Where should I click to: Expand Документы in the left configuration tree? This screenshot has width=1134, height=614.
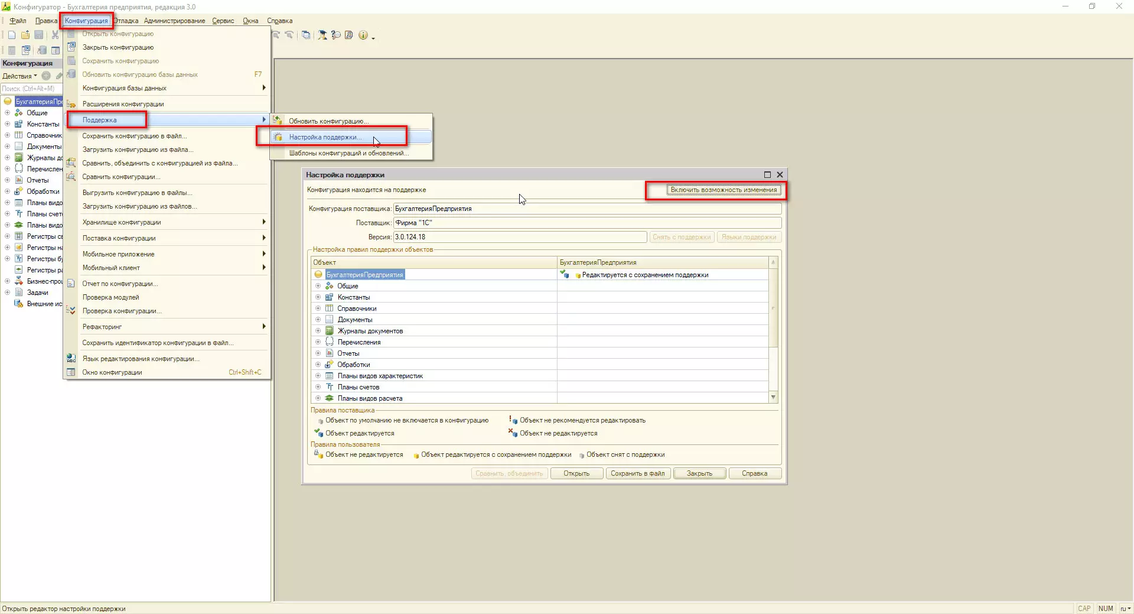coord(7,147)
